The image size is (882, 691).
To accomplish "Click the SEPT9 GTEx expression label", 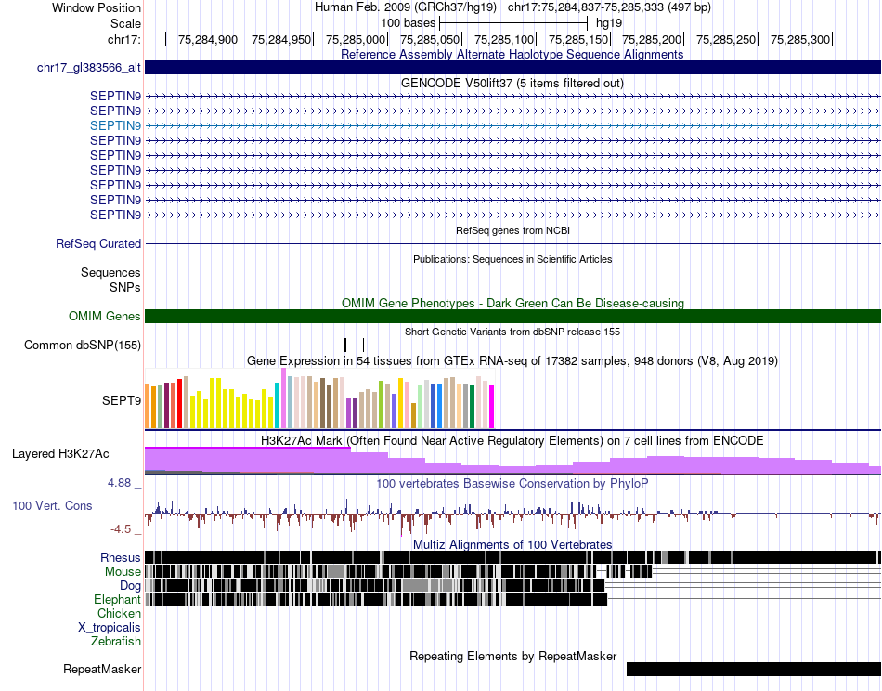I will [122, 400].
